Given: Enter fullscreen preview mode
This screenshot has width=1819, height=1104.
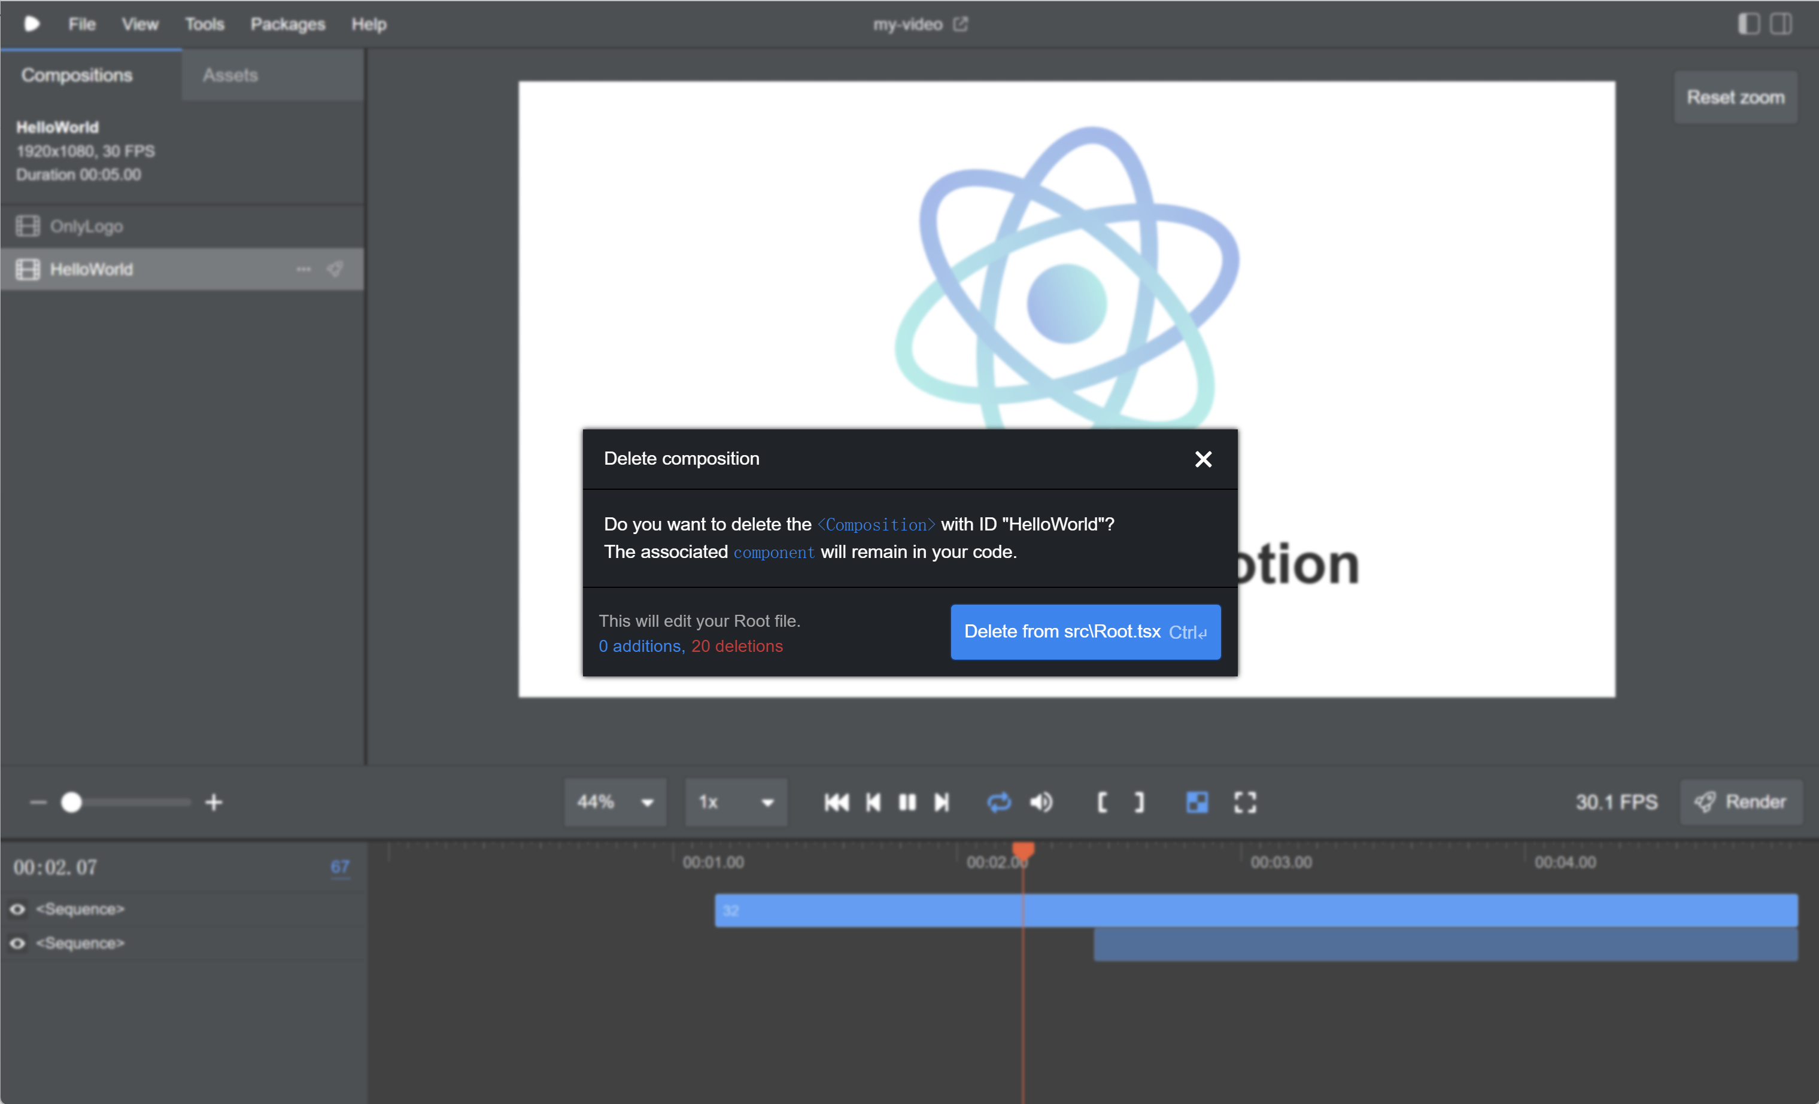Looking at the screenshot, I should click(x=1244, y=801).
